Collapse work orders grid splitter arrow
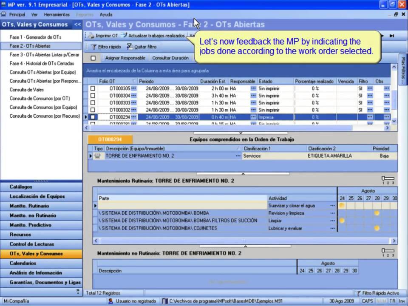408x306 pixels. click(241, 133)
